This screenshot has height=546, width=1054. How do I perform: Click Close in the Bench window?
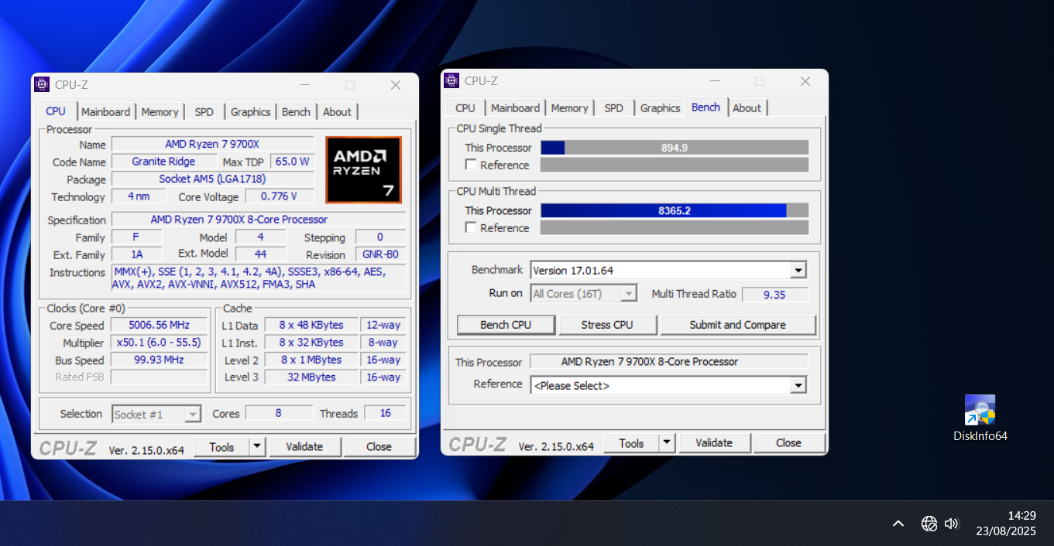(x=788, y=443)
